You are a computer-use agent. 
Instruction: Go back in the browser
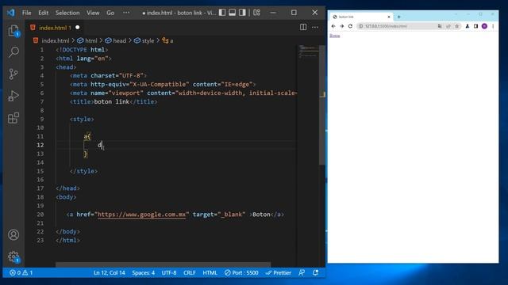(333, 26)
